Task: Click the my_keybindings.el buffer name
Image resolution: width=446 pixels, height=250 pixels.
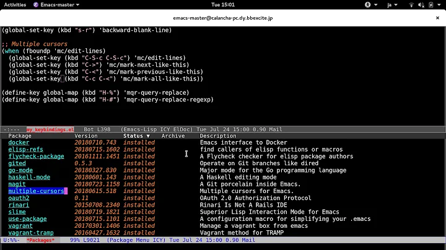Action: pos(50,129)
